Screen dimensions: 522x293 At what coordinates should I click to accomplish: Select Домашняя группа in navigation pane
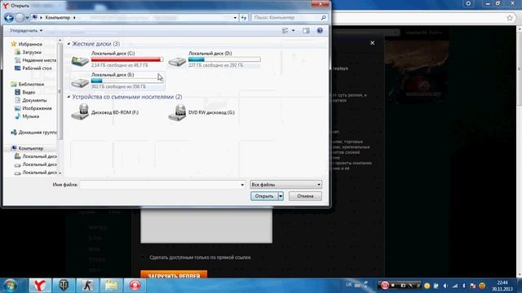click(x=34, y=132)
